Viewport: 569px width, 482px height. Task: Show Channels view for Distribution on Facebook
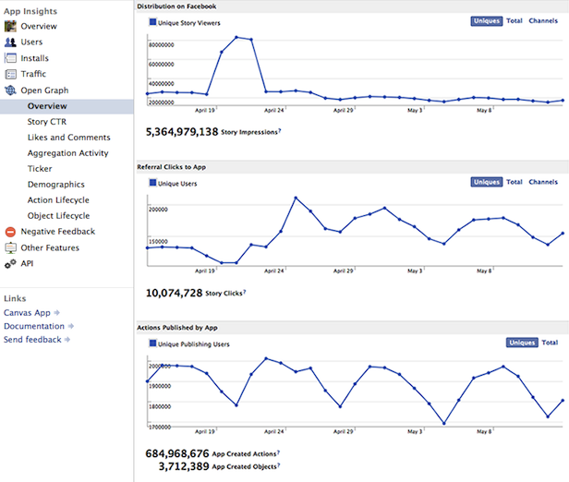[x=542, y=20]
